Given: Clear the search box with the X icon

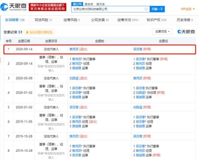Looking at the screenshot, I should 146,9.
